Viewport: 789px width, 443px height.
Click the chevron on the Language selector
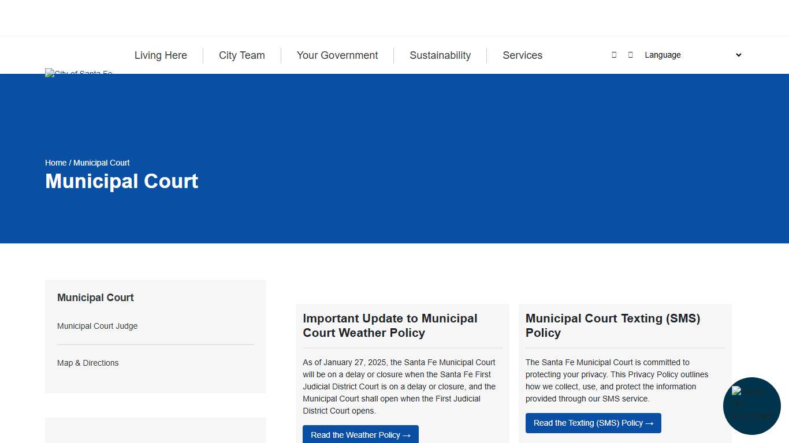tap(738, 55)
